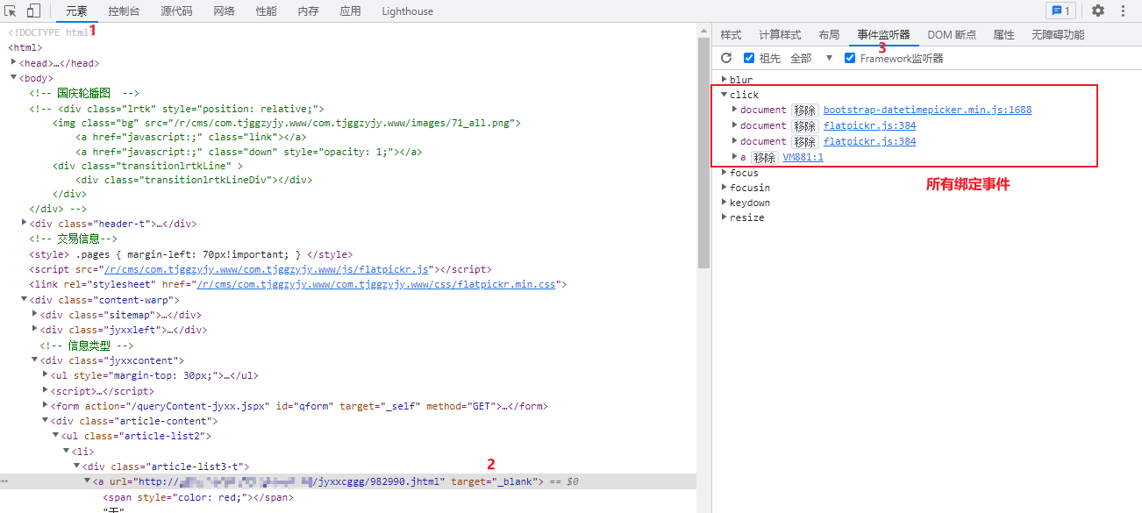Expand the header-t div node
The height and width of the screenshot is (513, 1142).
(24, 224)
